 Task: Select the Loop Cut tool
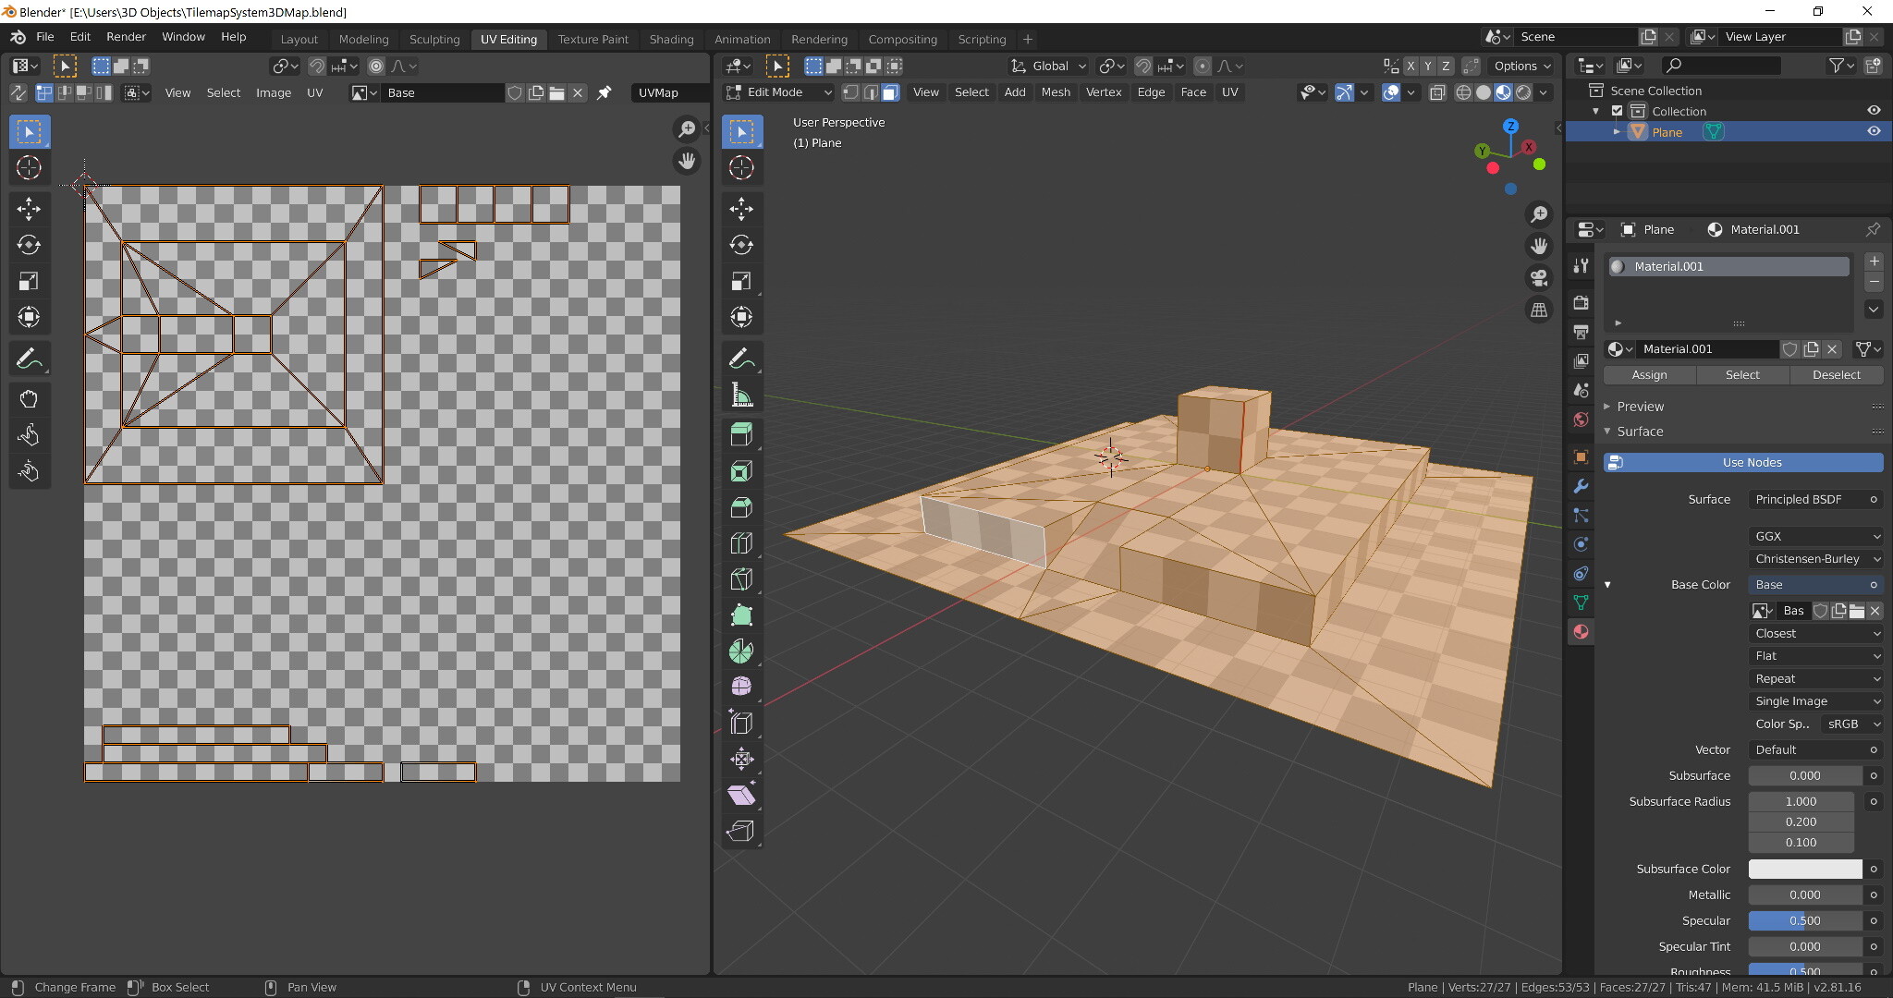click(742, 543)
